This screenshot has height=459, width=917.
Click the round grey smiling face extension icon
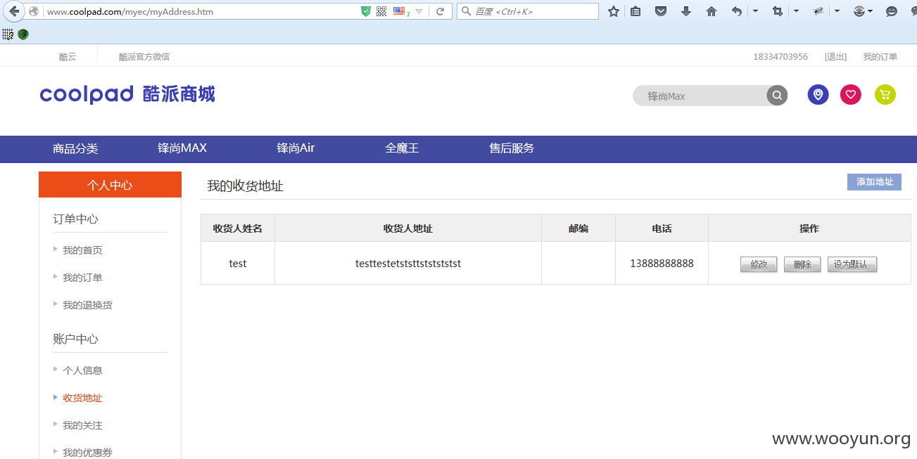(859, 11)
